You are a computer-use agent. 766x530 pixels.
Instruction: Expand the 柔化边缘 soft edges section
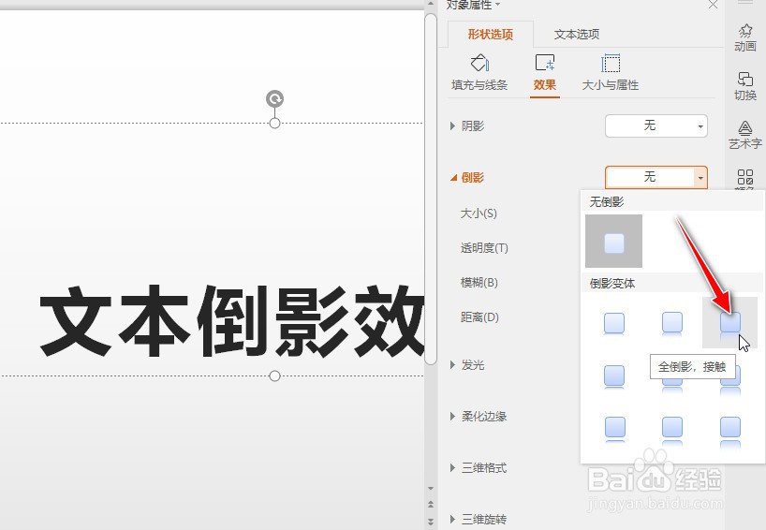click(x=479, y=416)
